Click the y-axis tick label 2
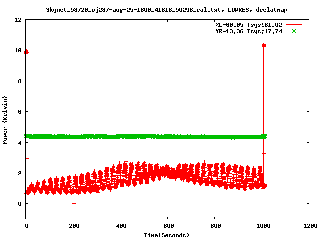The image size is (320, 240). tap(20, 173)
